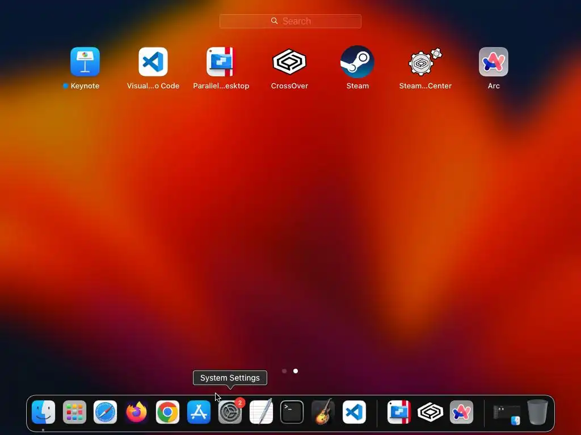Screen dimensions: 581x435
Task: Select the second Launchpad page dot
Action: tap(295, 371)
